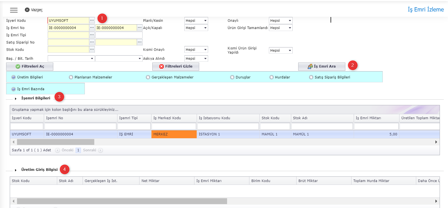Select grid cell İE-0000000004
Image resolution: width=448 pixels, height=208 pixels.
point(81,134)
